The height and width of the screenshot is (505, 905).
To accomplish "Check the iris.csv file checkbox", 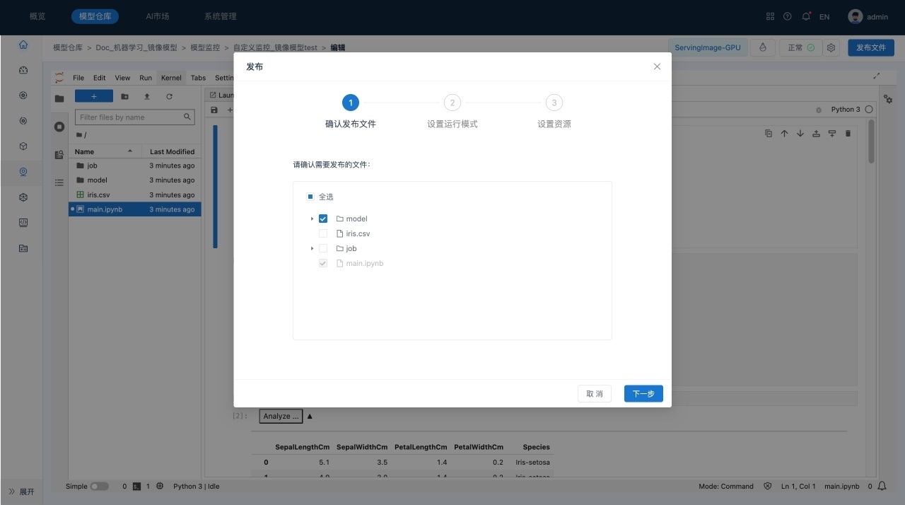I will [323, 233].
